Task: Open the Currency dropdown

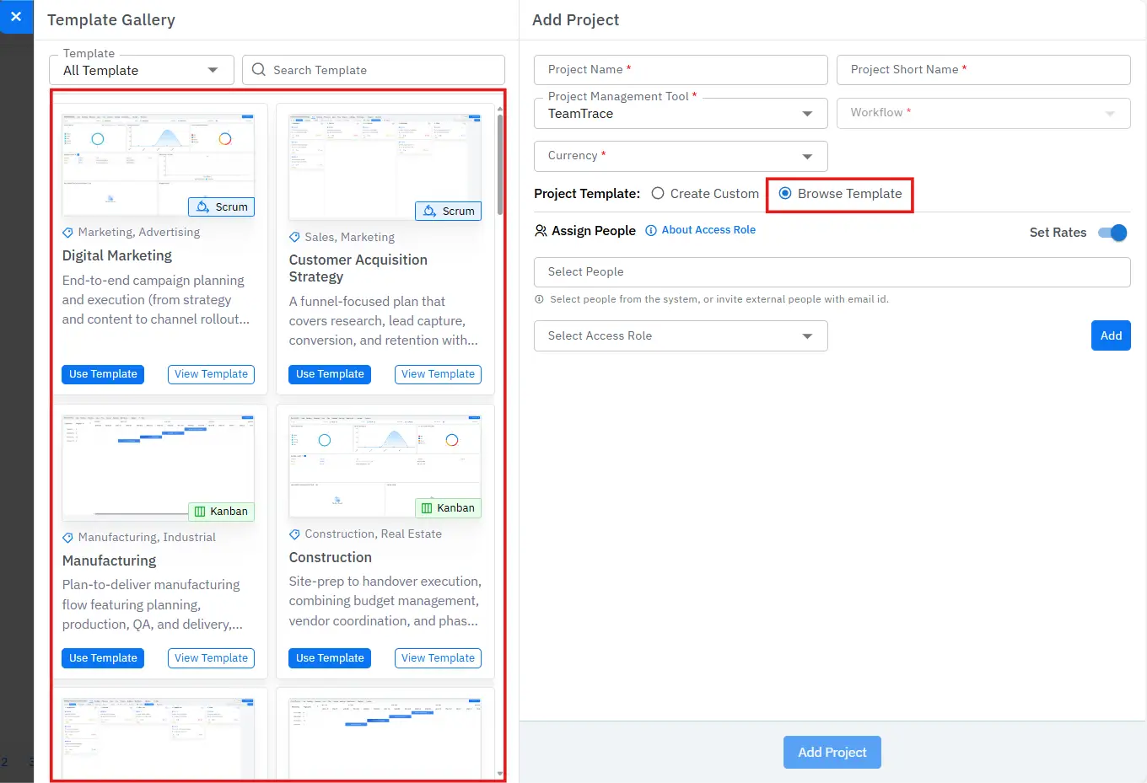Action: point(680,156)
